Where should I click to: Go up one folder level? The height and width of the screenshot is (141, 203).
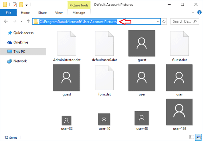(28, 21)
